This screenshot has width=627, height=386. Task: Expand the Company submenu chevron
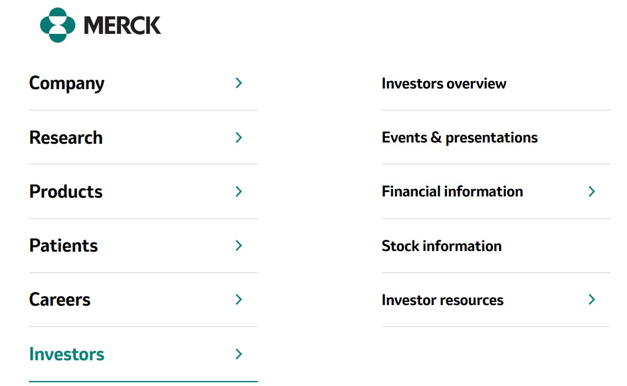tap(238, 83)
